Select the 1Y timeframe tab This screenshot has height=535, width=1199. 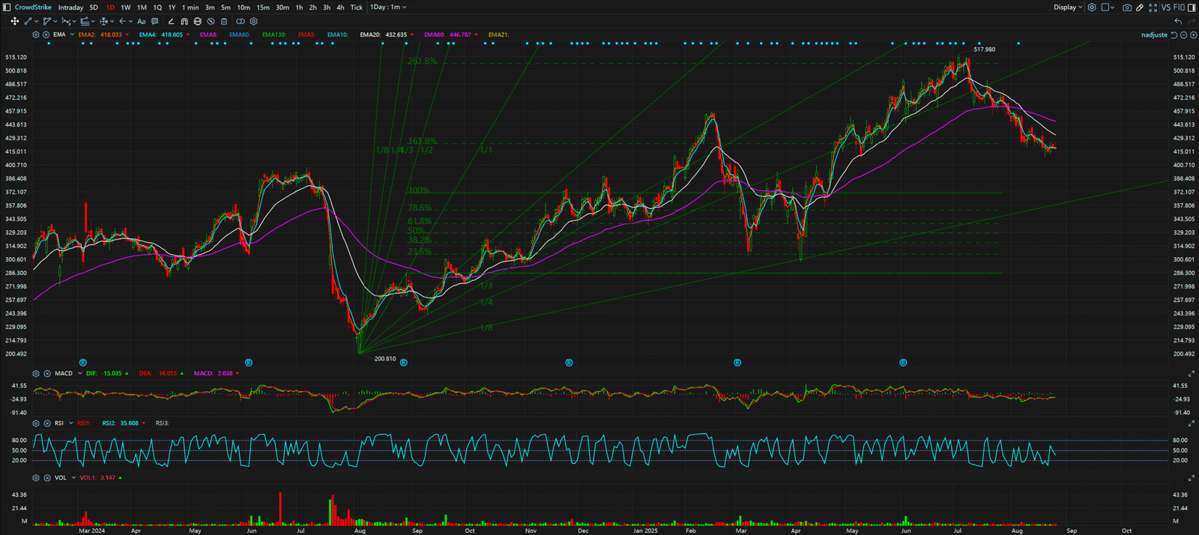172,7
